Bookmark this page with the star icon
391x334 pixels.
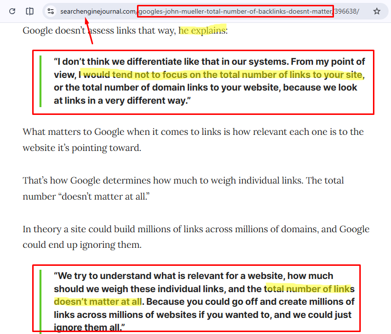[377, 11]
